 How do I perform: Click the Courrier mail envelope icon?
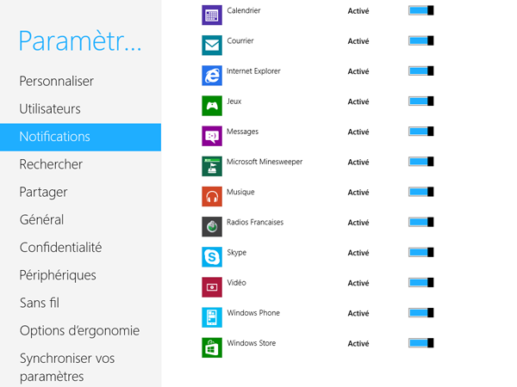pyautogui.click(x=212, y=45)
